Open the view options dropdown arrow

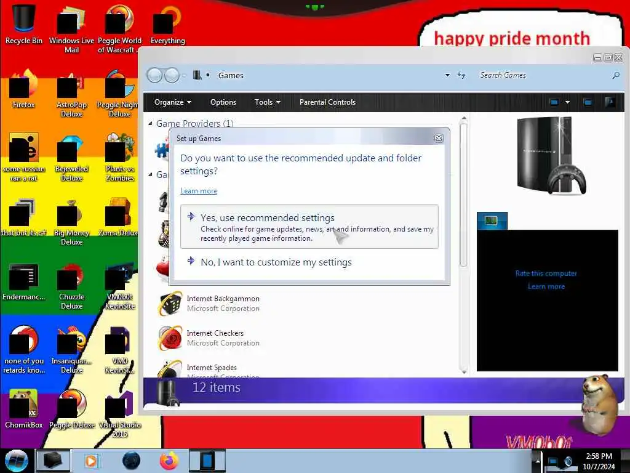pos(567,102)
